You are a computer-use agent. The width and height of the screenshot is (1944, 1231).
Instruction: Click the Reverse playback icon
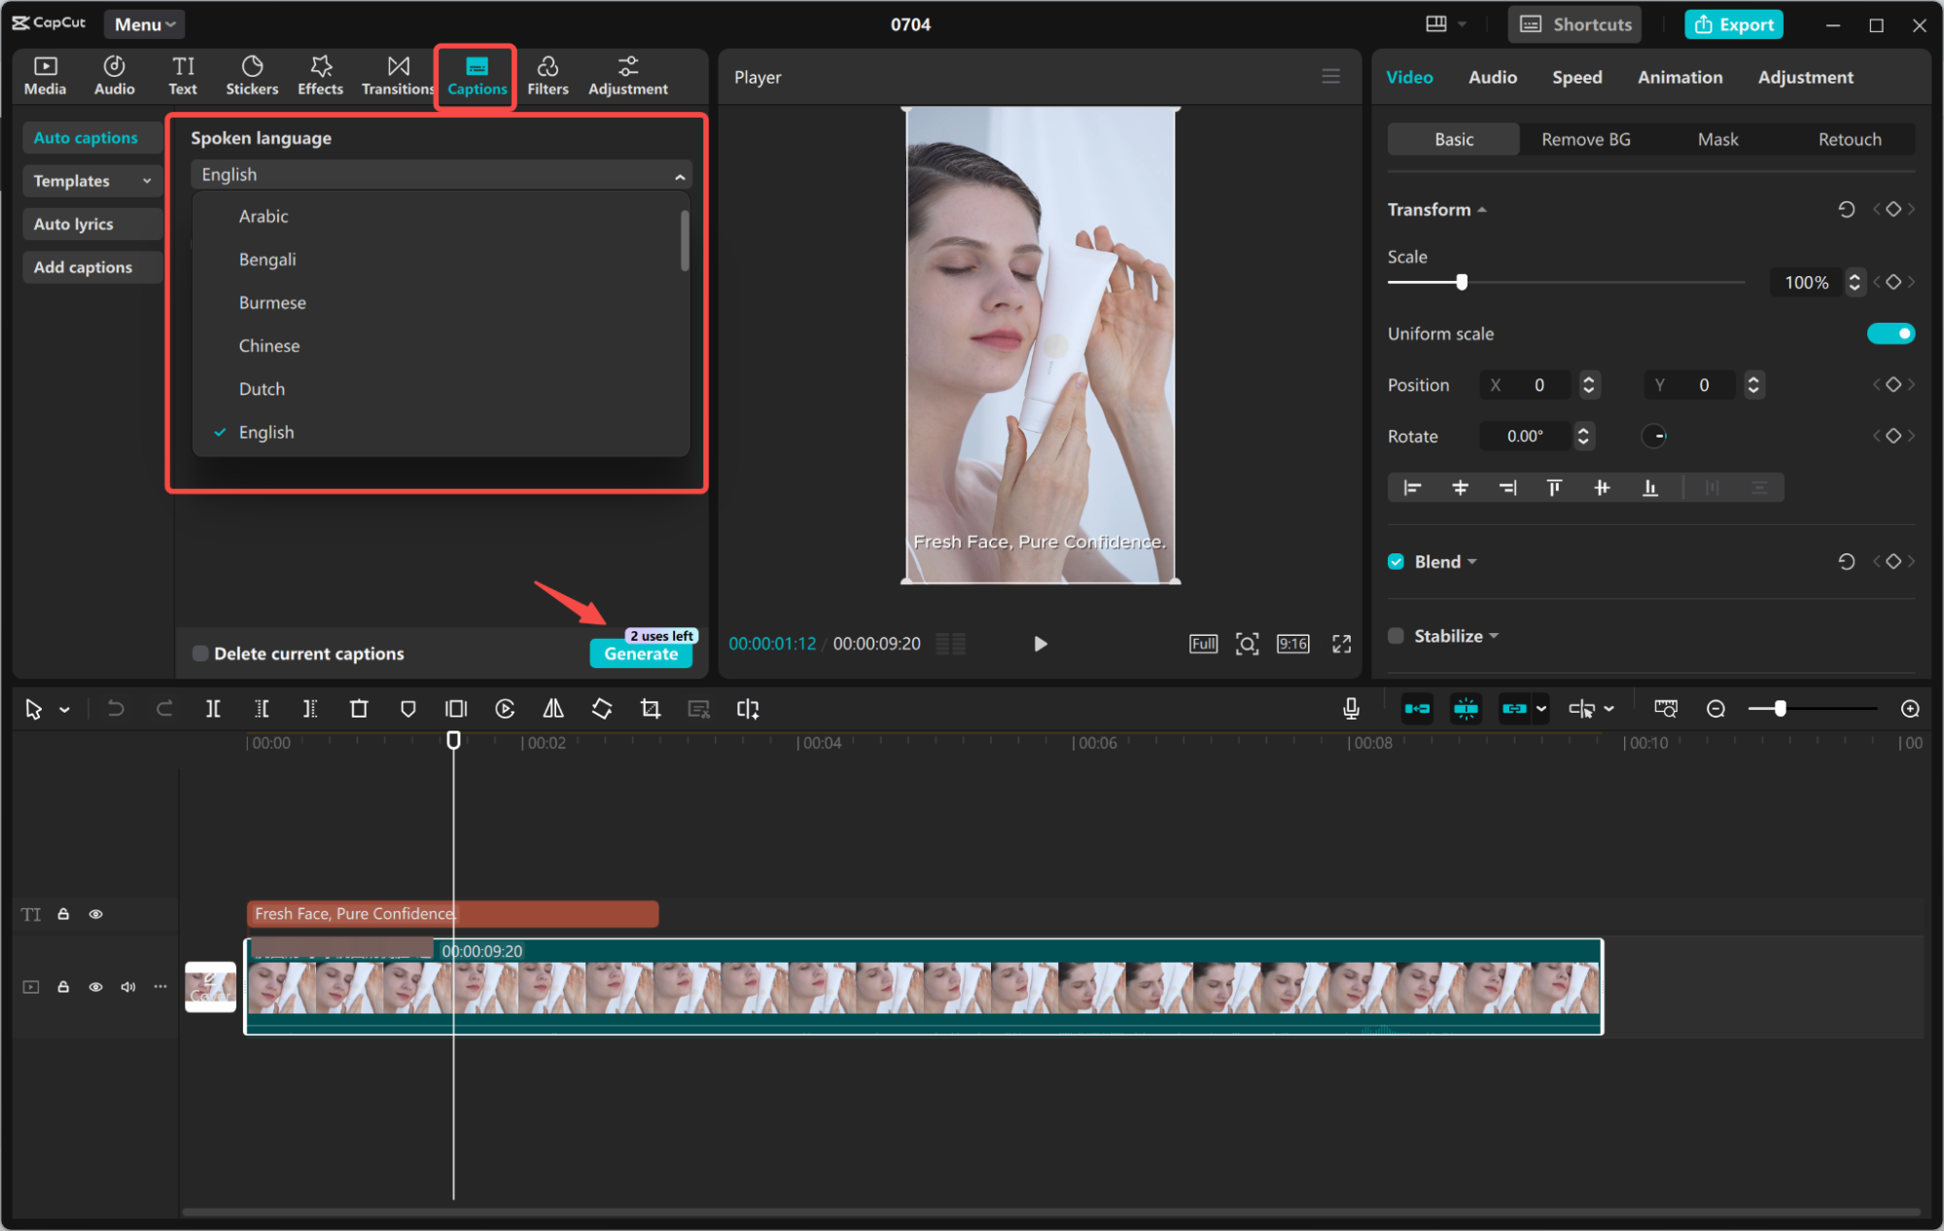(x=505, y=709)
